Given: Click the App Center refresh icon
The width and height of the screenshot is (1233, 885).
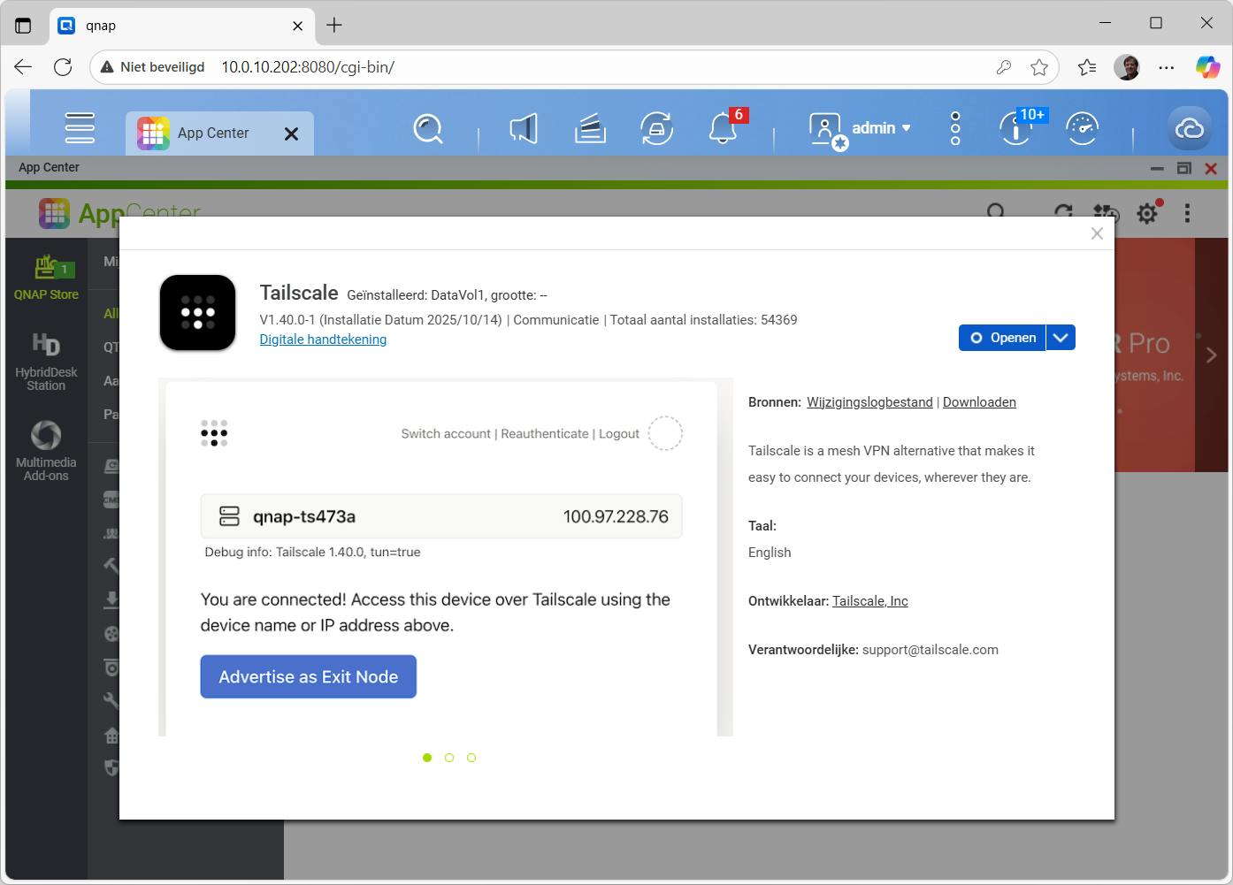Looking at the screenshot, I should coord(1063,213).
